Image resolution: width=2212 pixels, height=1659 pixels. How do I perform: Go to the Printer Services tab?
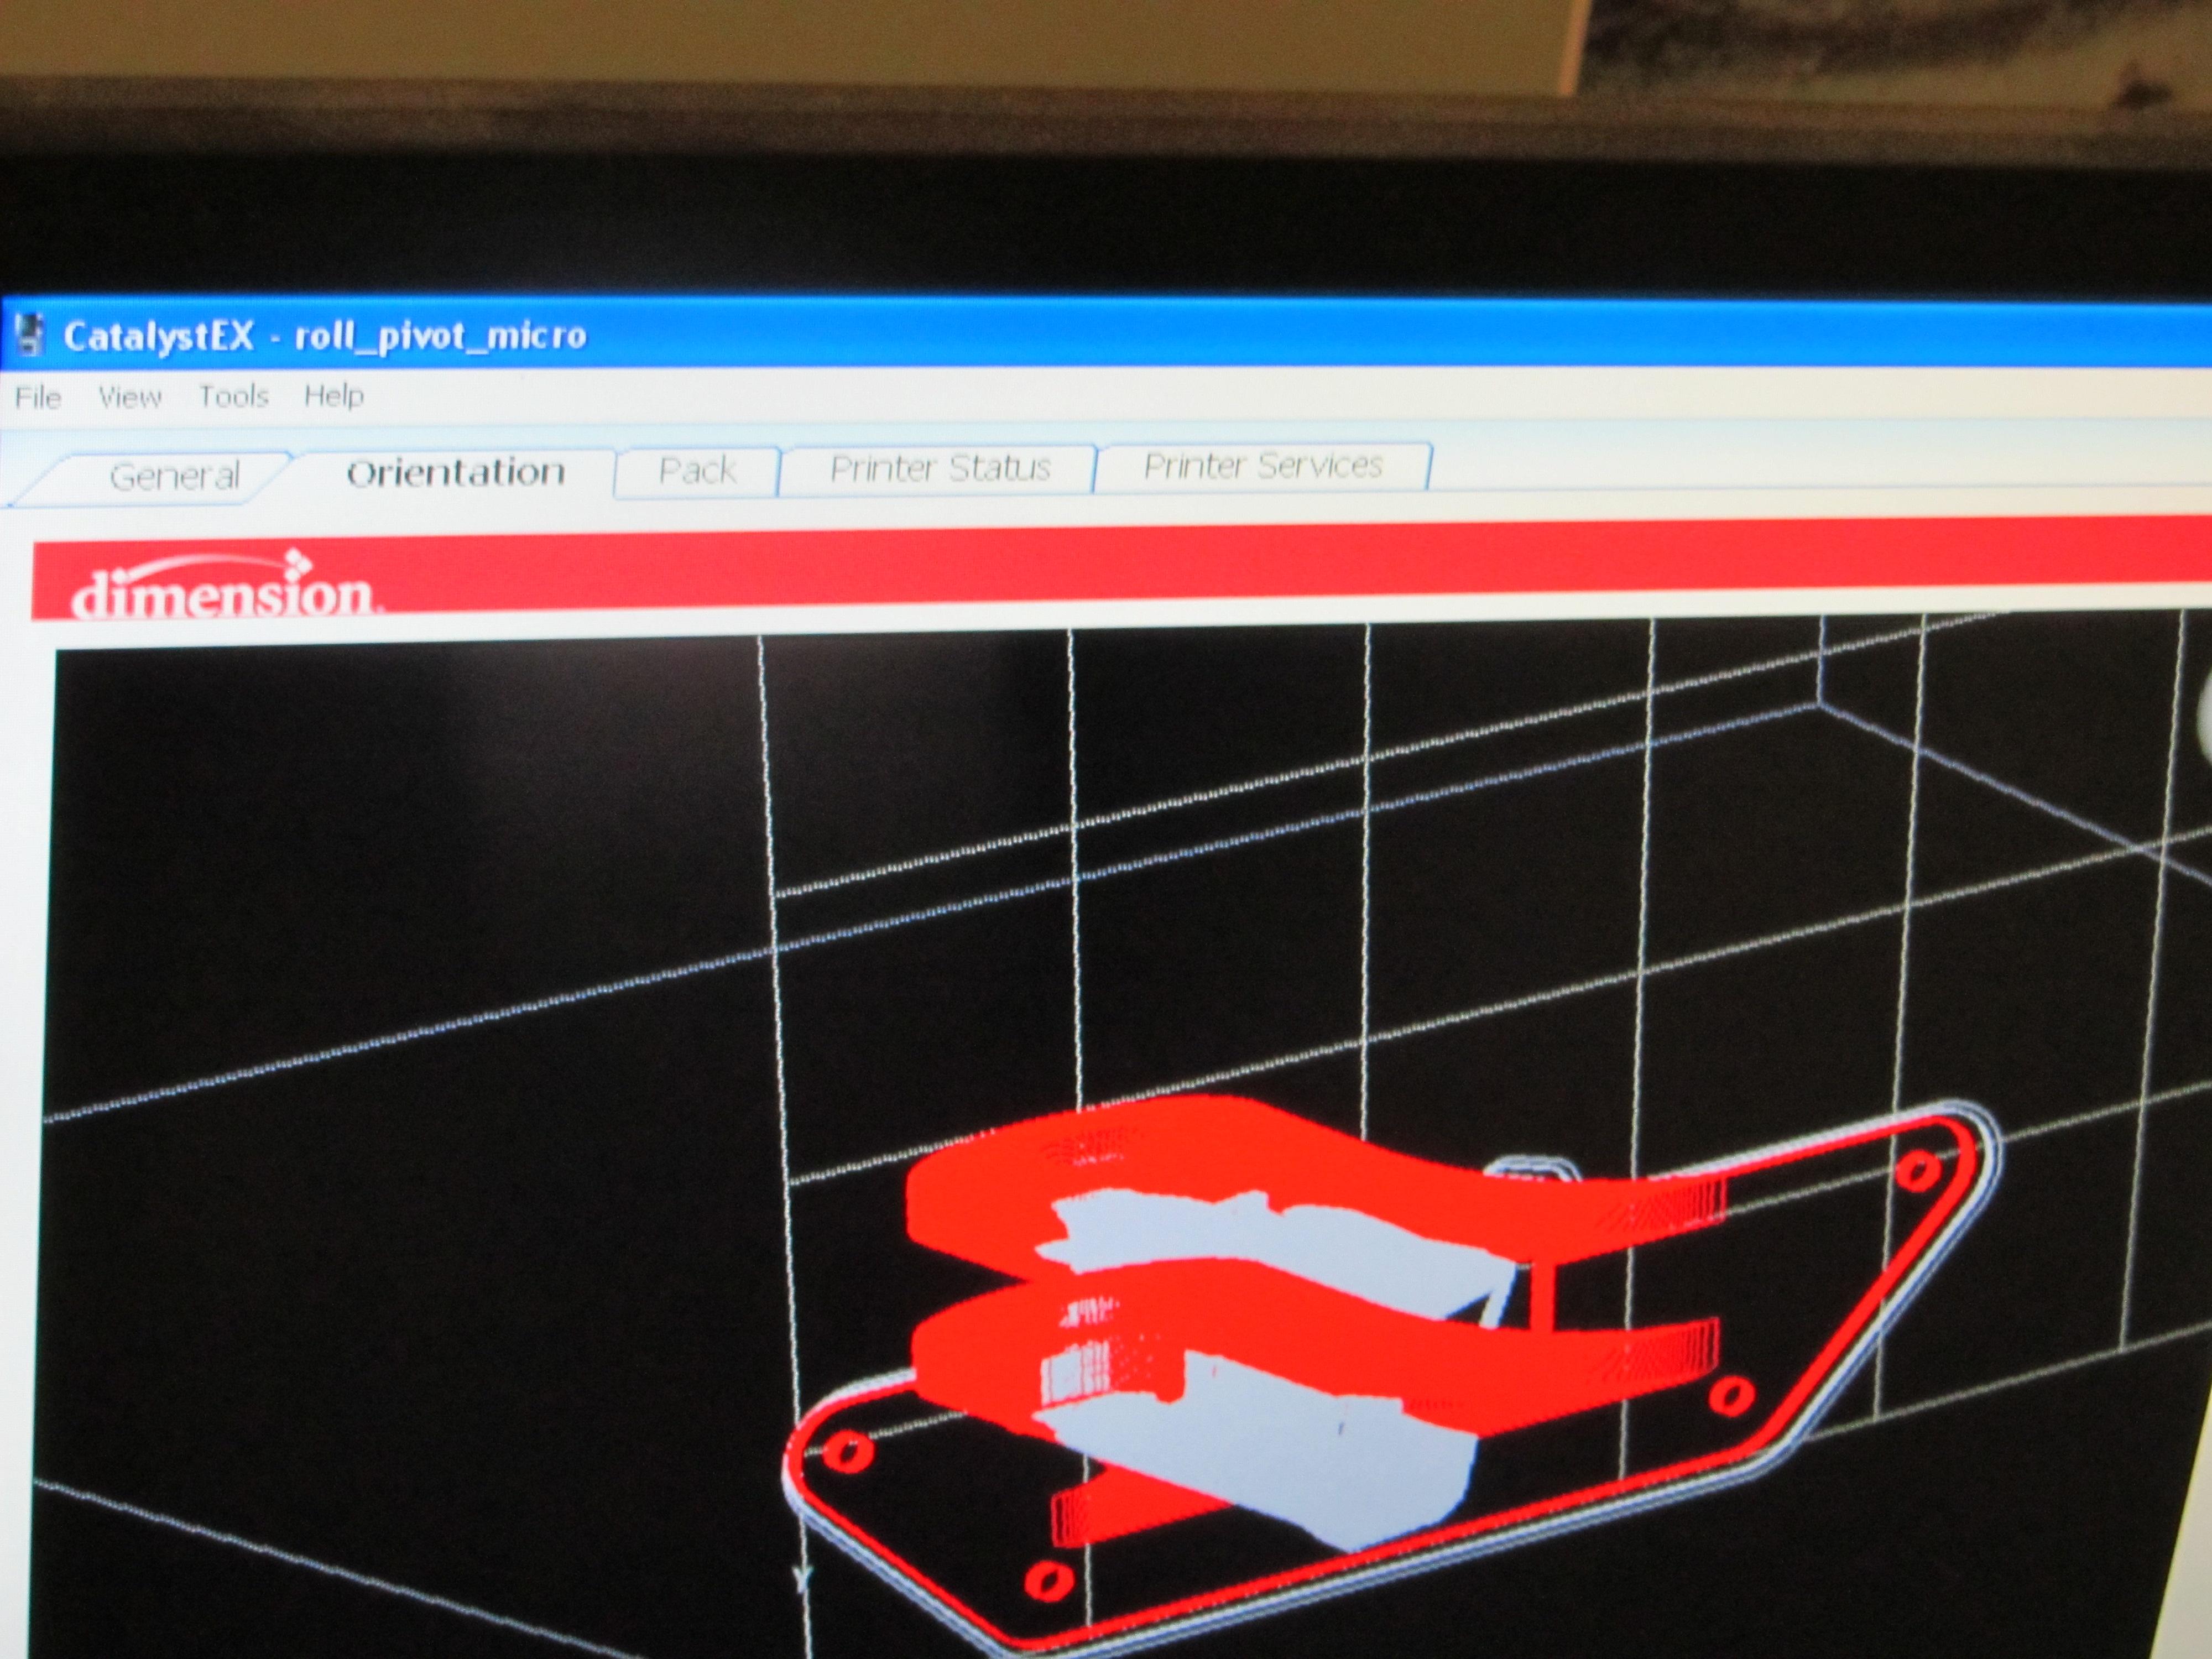click(x=1262, y=465)
